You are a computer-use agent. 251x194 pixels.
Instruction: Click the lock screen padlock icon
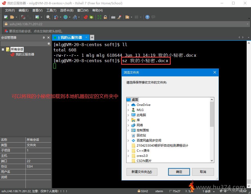(x=105, y=17)
